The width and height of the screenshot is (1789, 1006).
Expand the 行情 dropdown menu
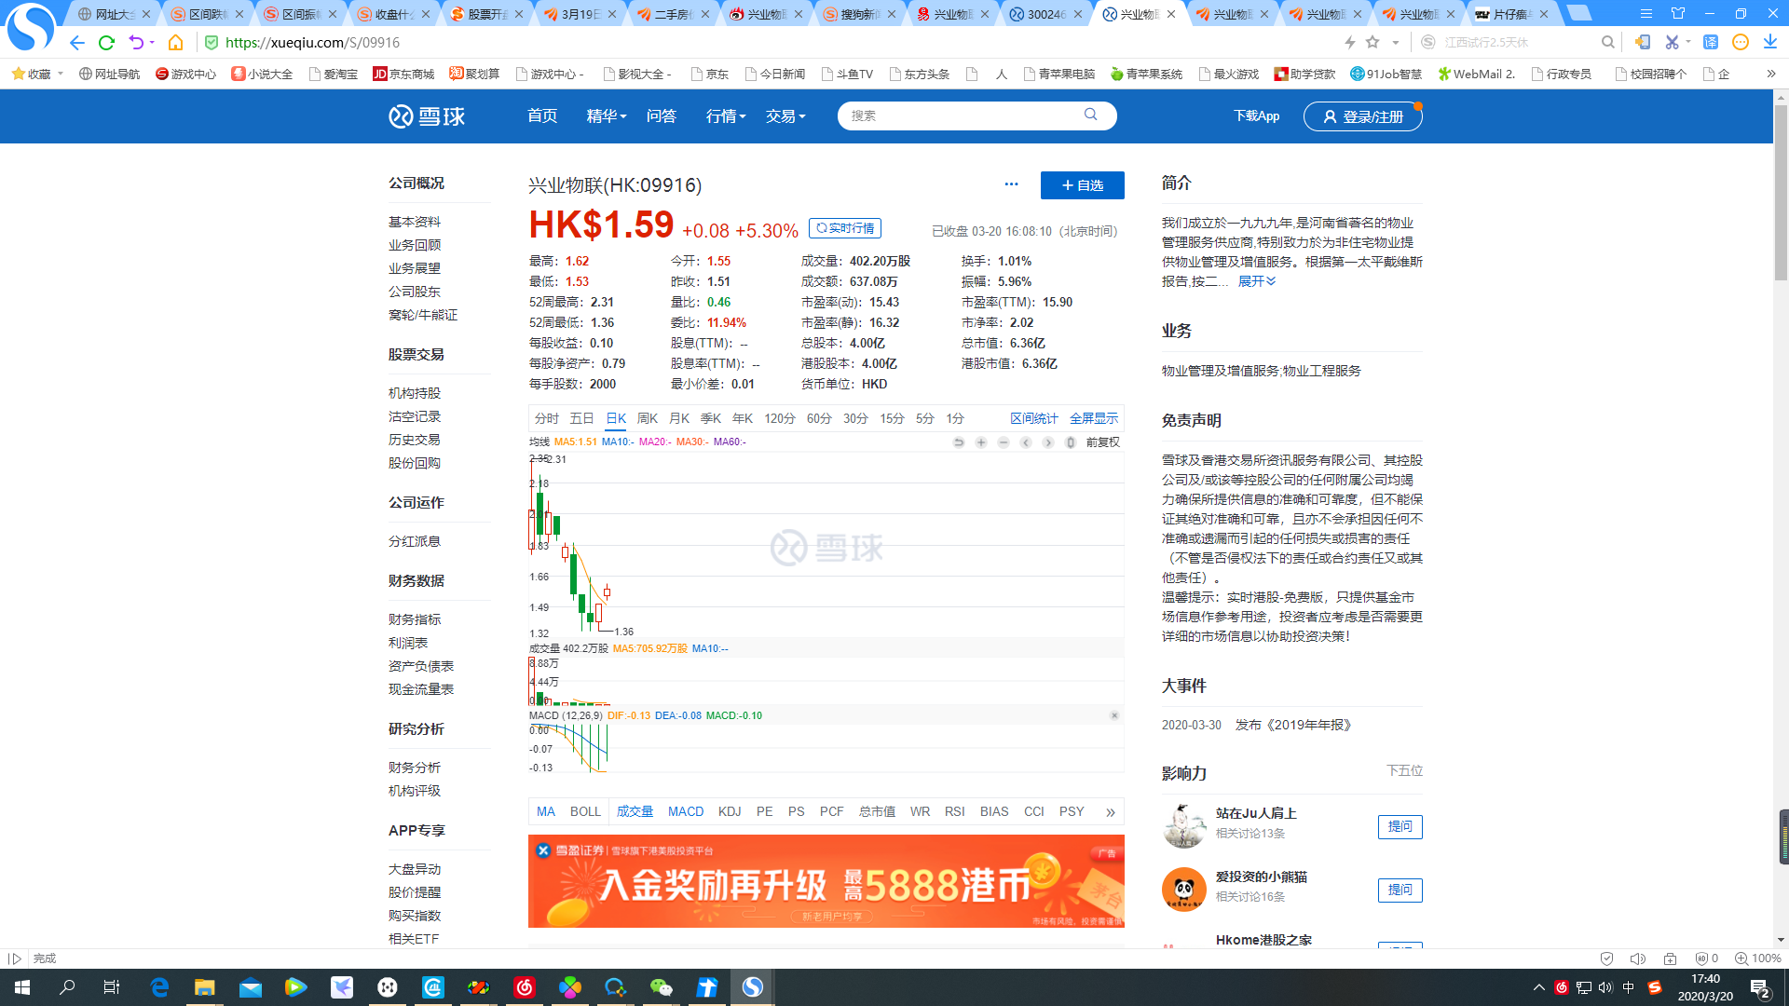[x=725, y=116]
